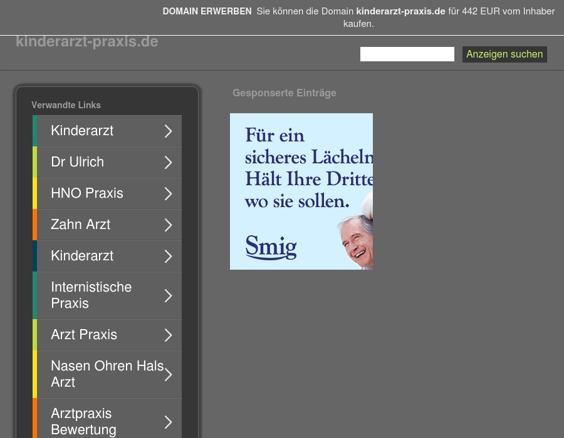
Task: Click the chevron arrow beside HNO Praxis
Action: 168,194
